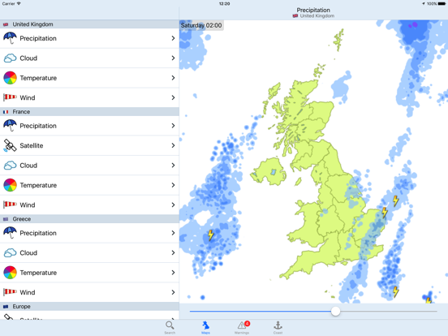
Task: Expand France Satellite chevron
Action: [x=173, y=145]
